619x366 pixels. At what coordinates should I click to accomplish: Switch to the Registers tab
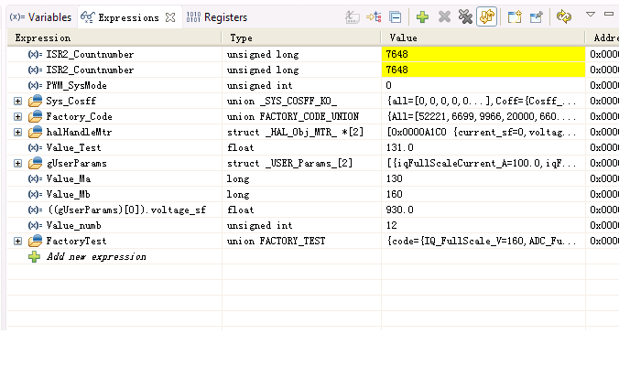pos(217,17)
